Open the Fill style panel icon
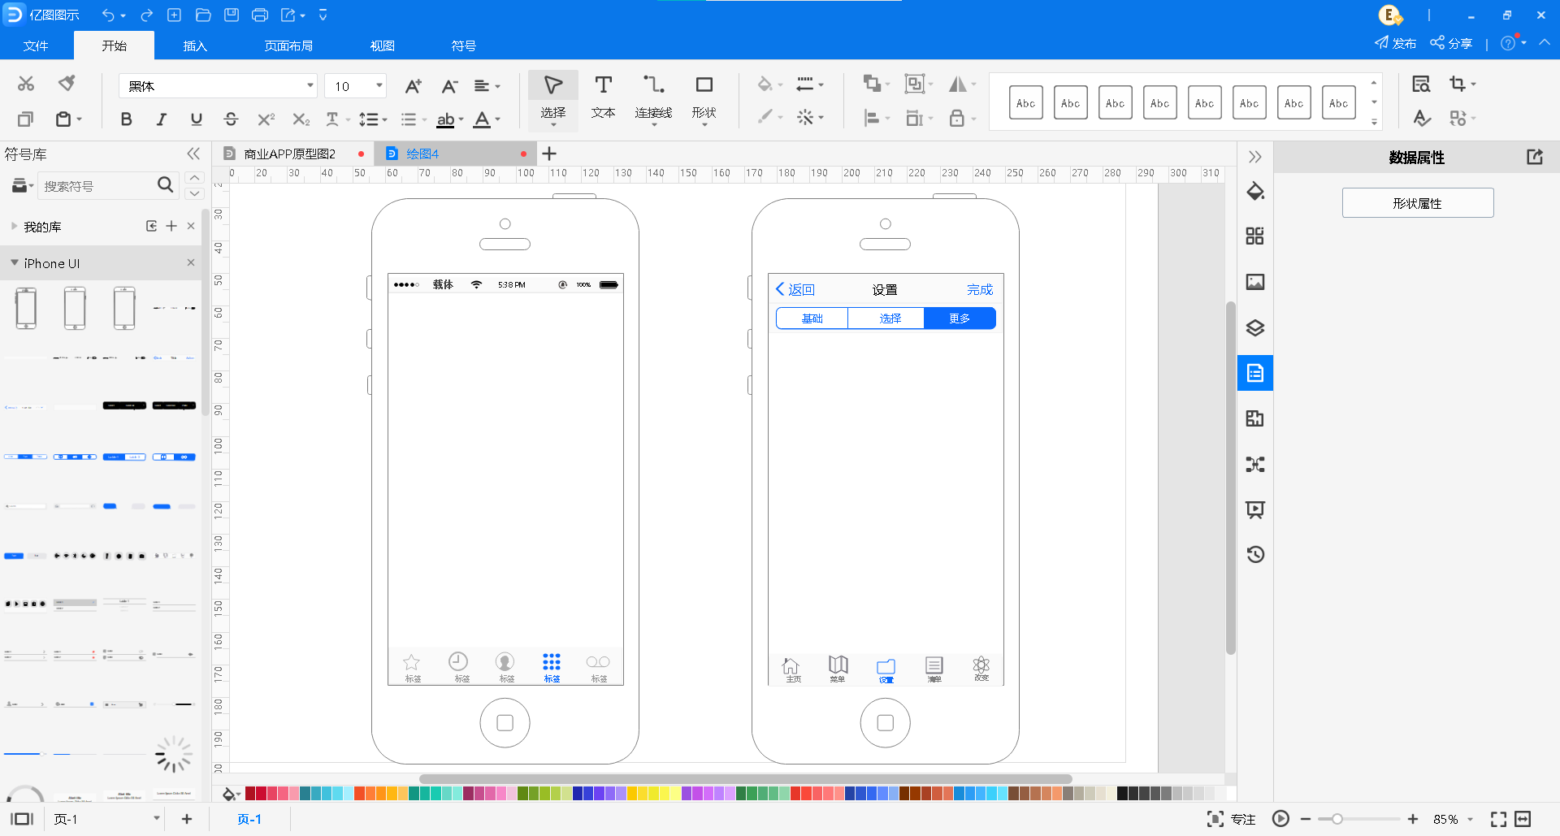Viewport: 1560px width, 836px height. point(1255,192)
